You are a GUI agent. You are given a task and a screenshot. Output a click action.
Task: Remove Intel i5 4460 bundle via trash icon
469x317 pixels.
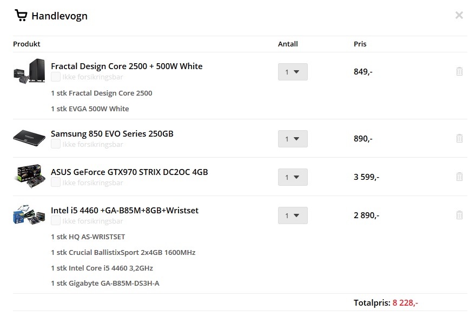459,215
